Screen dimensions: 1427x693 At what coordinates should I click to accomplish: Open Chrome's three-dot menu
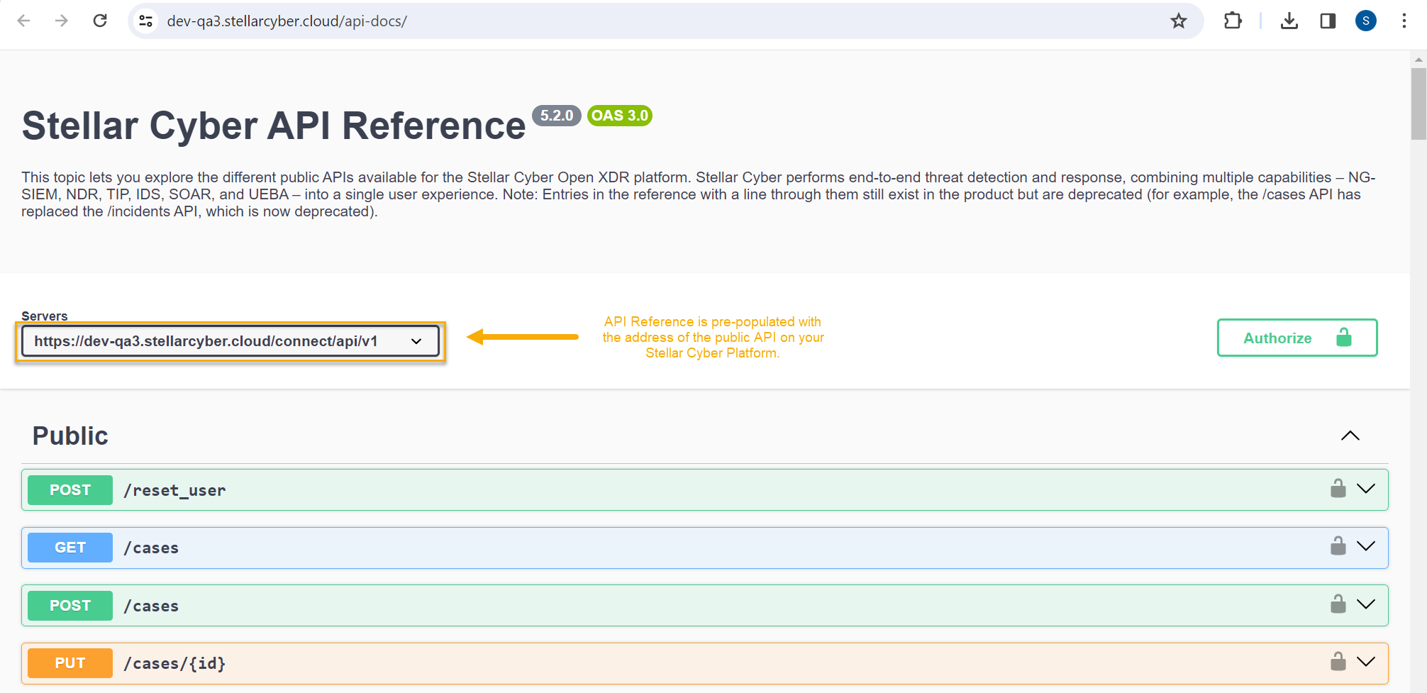click(1404, 21)
